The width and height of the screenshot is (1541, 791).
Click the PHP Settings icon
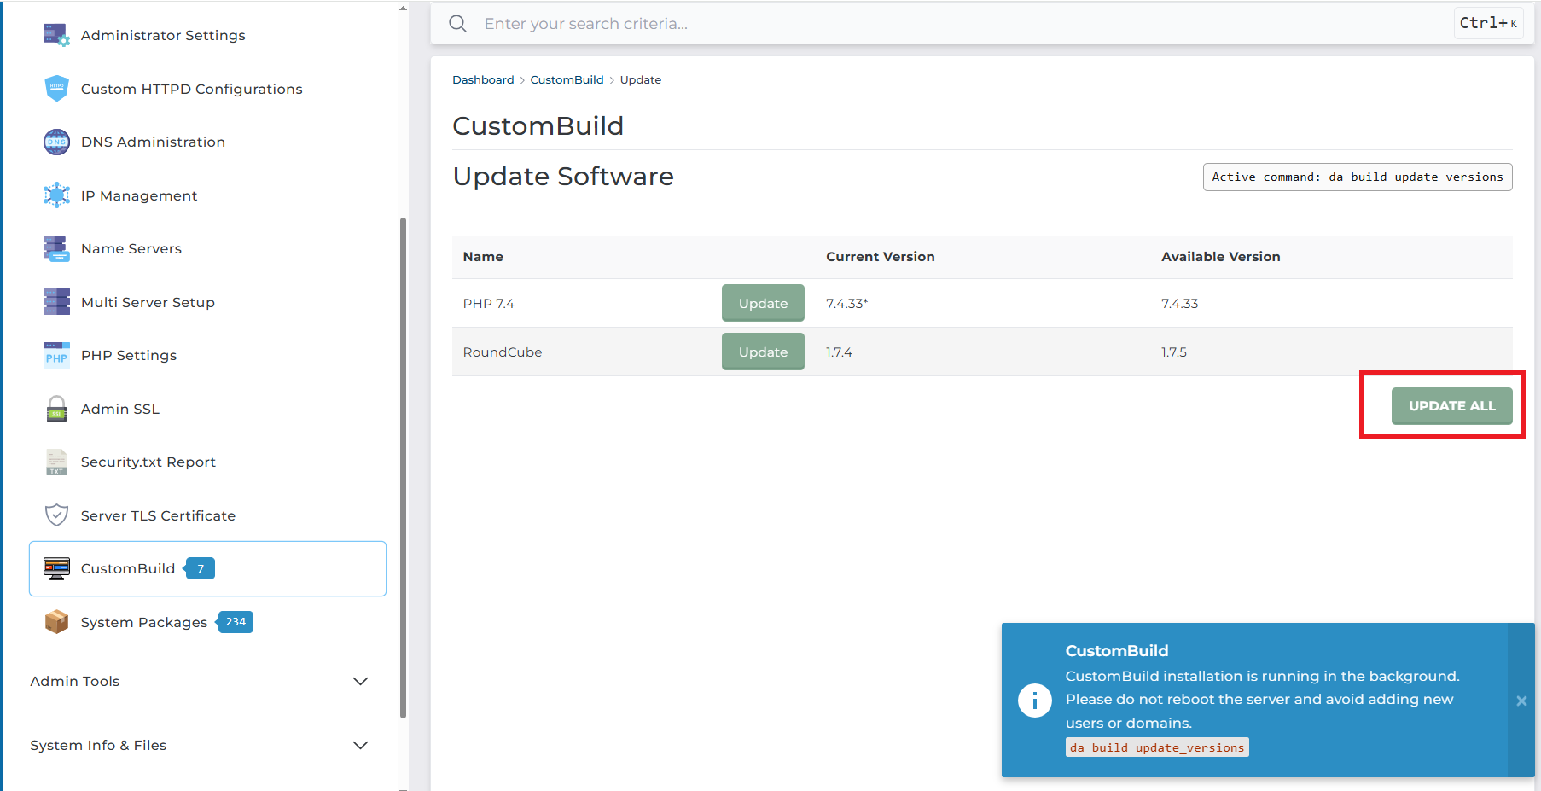(56, 355)
